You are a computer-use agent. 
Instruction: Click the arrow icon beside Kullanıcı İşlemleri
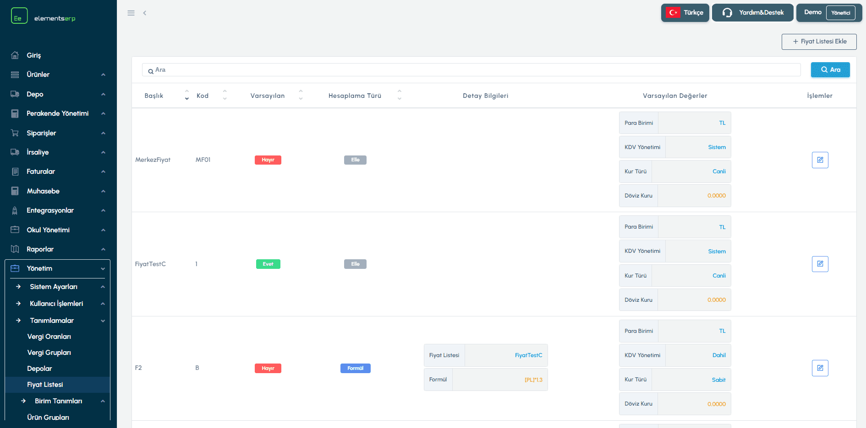point(18,304)
